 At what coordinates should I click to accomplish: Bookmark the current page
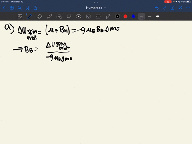click(x=27, y=8)
